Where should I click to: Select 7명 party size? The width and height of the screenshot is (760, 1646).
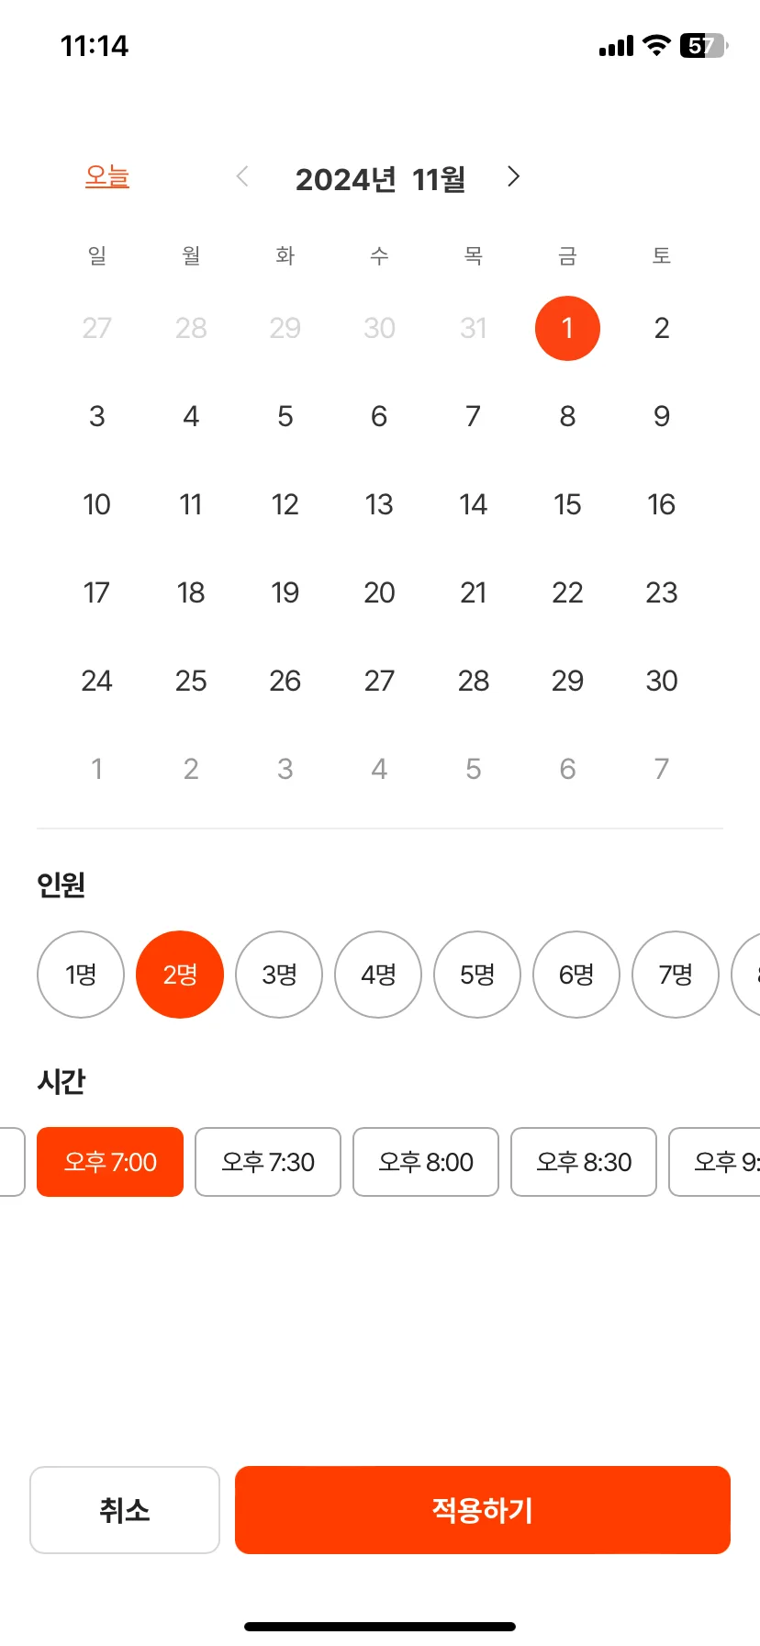click(676, 975)
